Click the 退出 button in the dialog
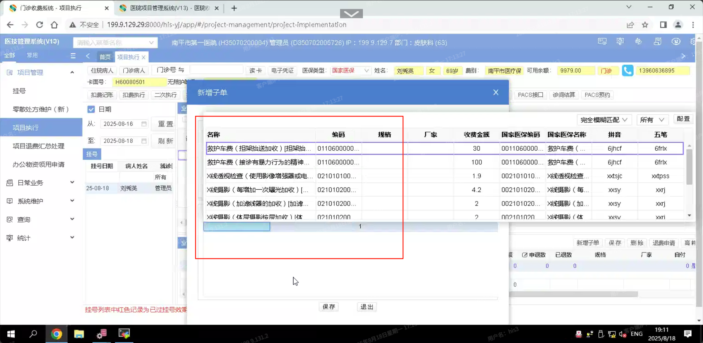Viewport: 703px width, 343px height. (x=367, y=307)
